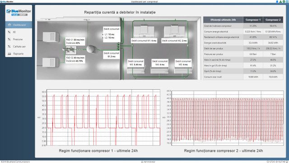The height and width of the screenshot is (163, 289).
Task: Open the Presiune menu item
Action: [x=19, y=39]
